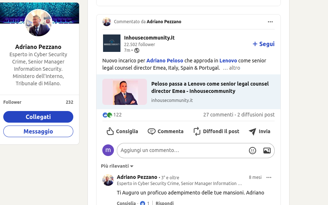
Task: Click the emoji icon in comment box
Action: (x=253, y=151)
